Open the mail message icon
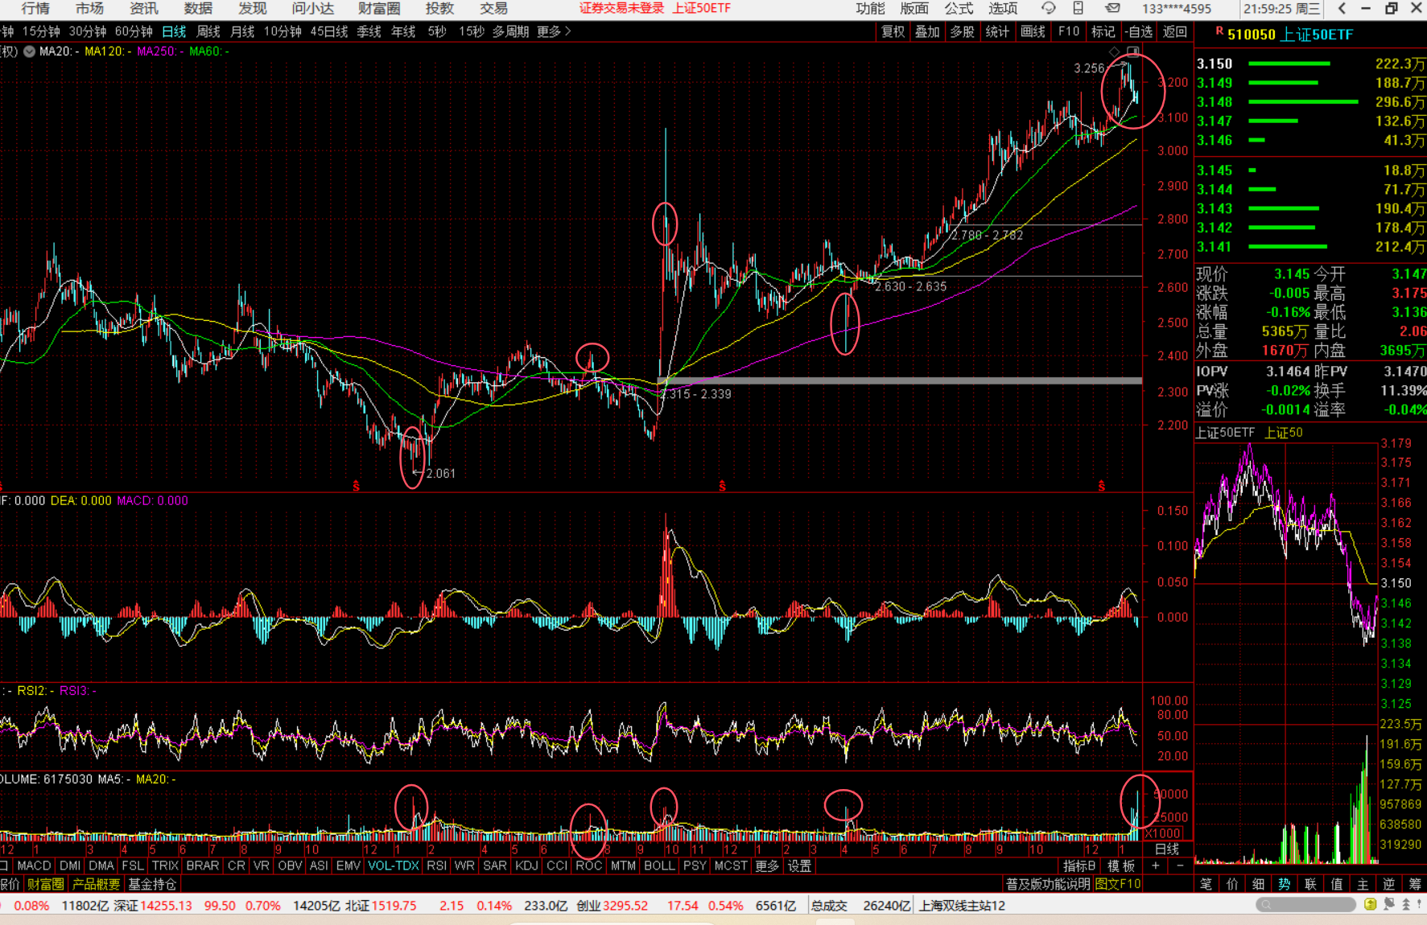The image size is (1427, 925). click(x=1112, y=9)
